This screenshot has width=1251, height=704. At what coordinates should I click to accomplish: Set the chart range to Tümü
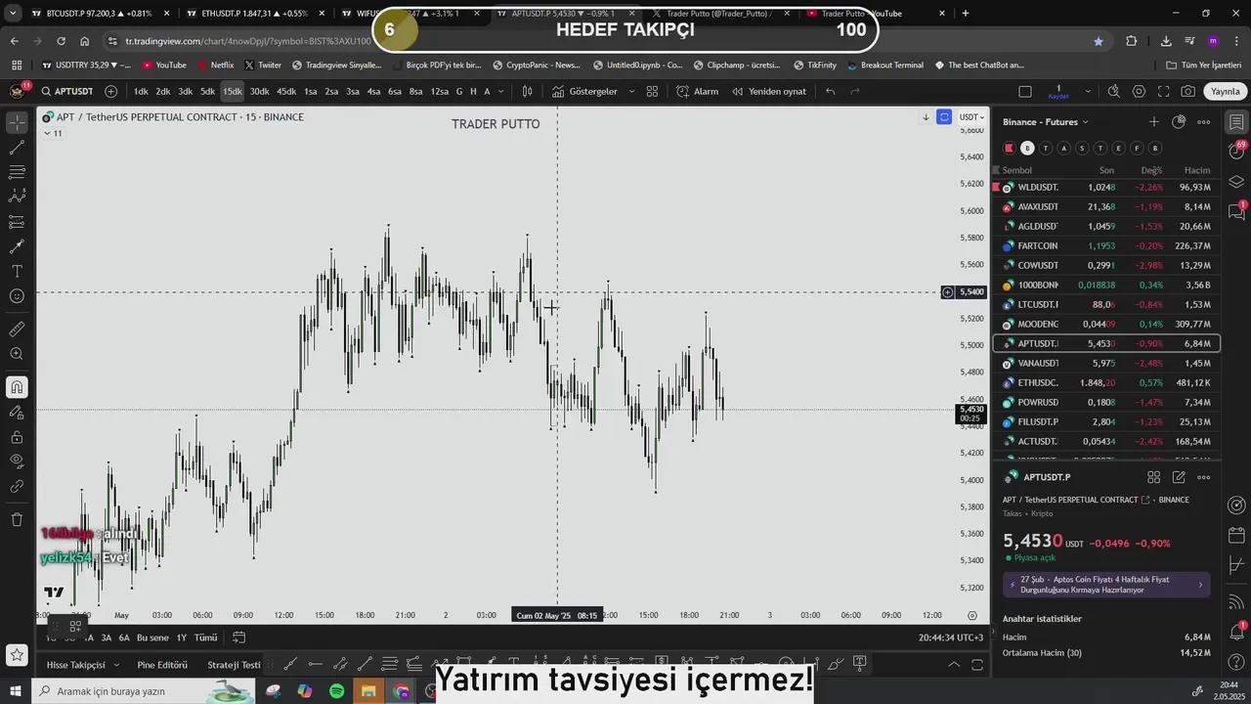[205, 638]
